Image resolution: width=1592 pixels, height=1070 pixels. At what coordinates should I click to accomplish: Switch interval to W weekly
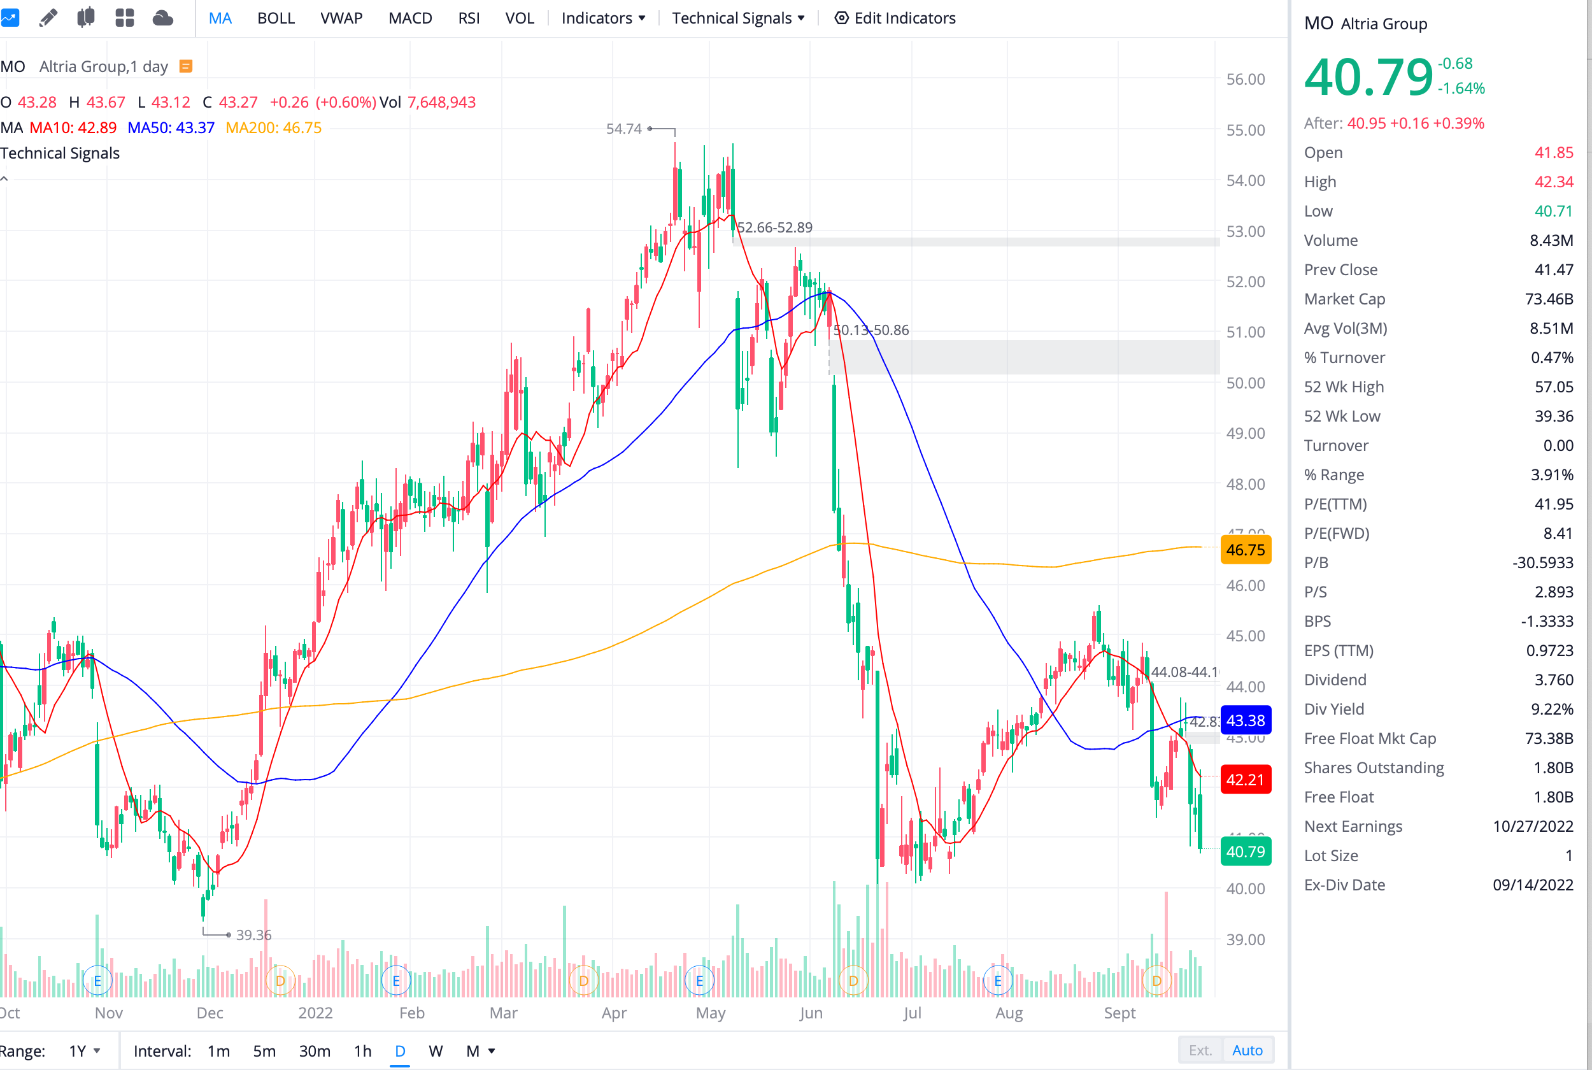[435, 1051]
